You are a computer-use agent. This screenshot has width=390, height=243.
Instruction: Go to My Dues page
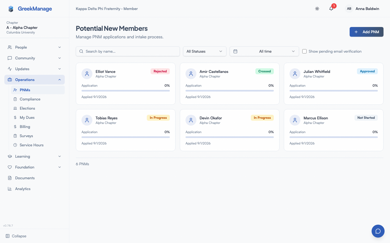pyautogui.click(x=38, y=117)
